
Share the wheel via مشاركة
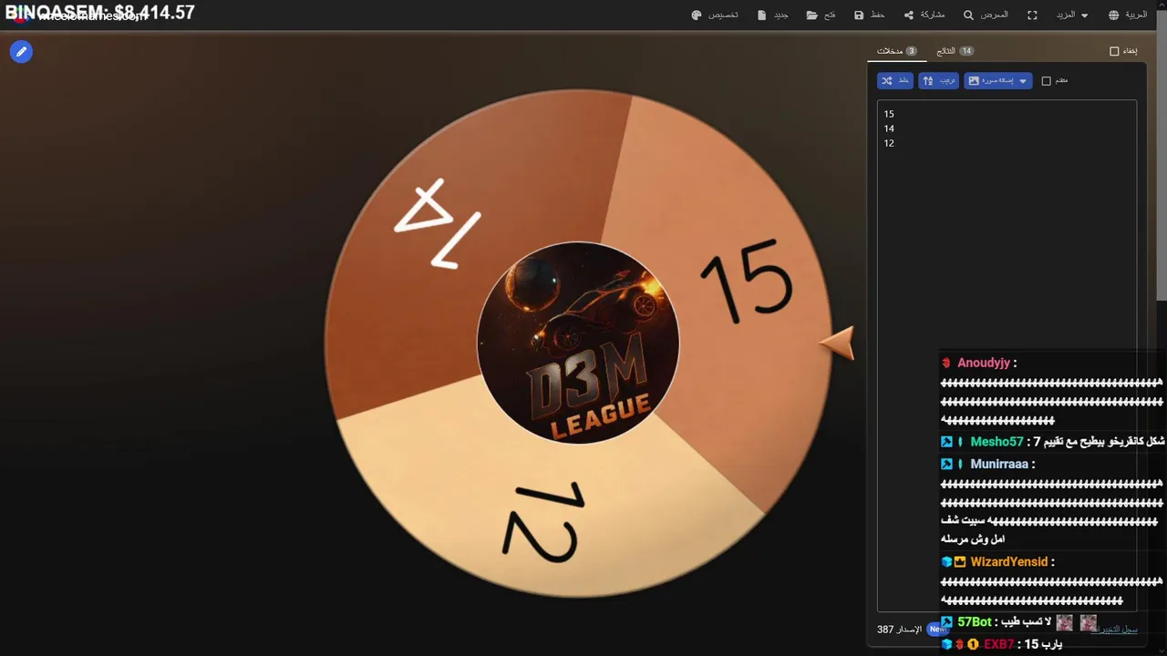click(x=924, y=15)
